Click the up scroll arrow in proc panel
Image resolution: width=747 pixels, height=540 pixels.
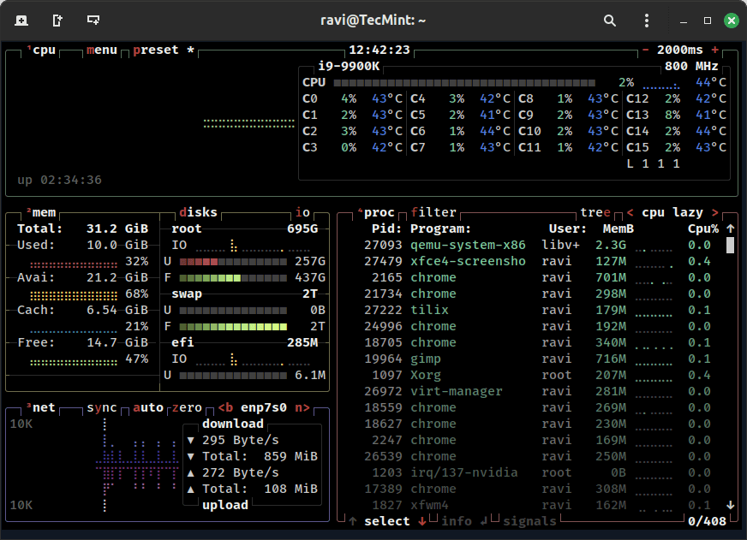click(729, 228)
